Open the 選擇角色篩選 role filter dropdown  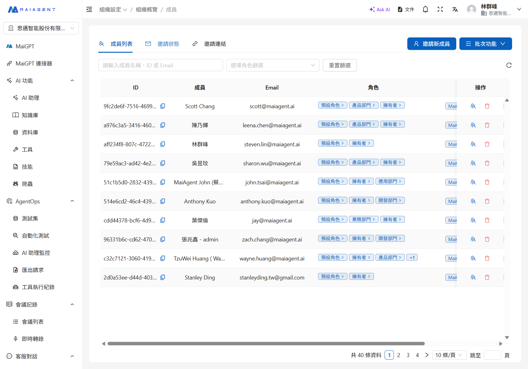click(273, 65)
